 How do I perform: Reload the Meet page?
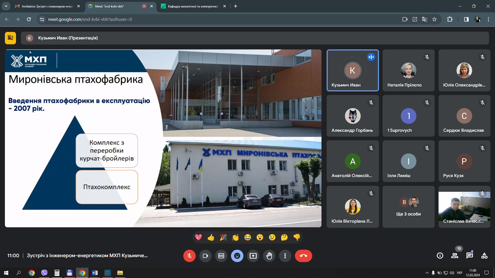click(29, 19)
